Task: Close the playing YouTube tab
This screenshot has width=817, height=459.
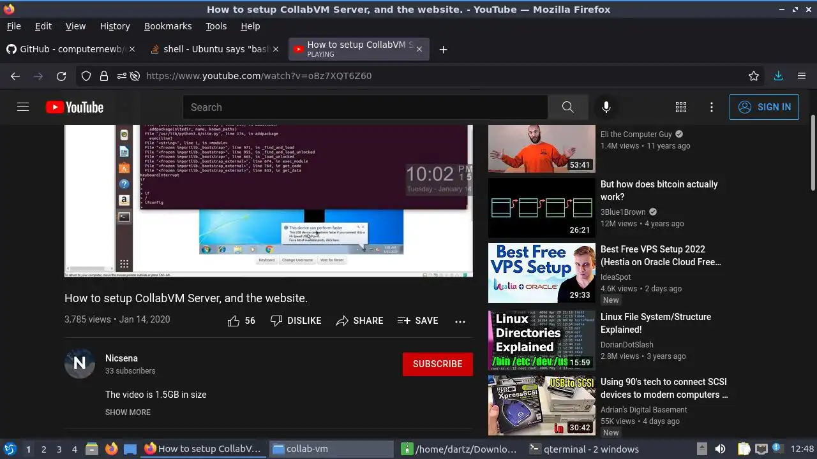Action: coord(419,49)
